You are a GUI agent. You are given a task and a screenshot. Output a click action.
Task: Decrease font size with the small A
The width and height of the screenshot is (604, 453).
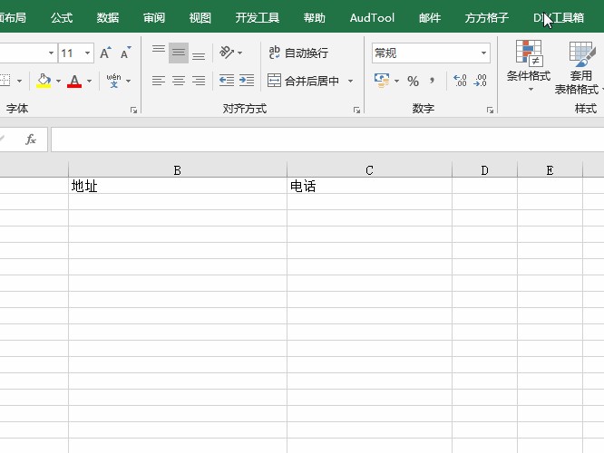pyautogui.click(x=125, y=53)
